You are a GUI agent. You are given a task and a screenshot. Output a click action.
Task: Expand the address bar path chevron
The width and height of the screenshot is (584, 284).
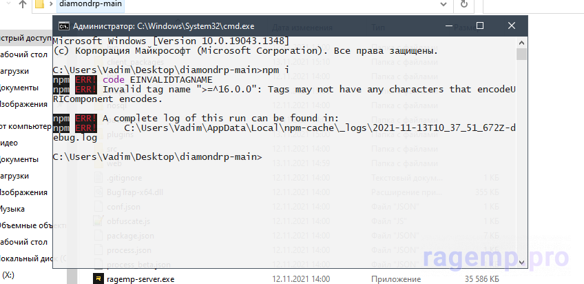point(51,5)
